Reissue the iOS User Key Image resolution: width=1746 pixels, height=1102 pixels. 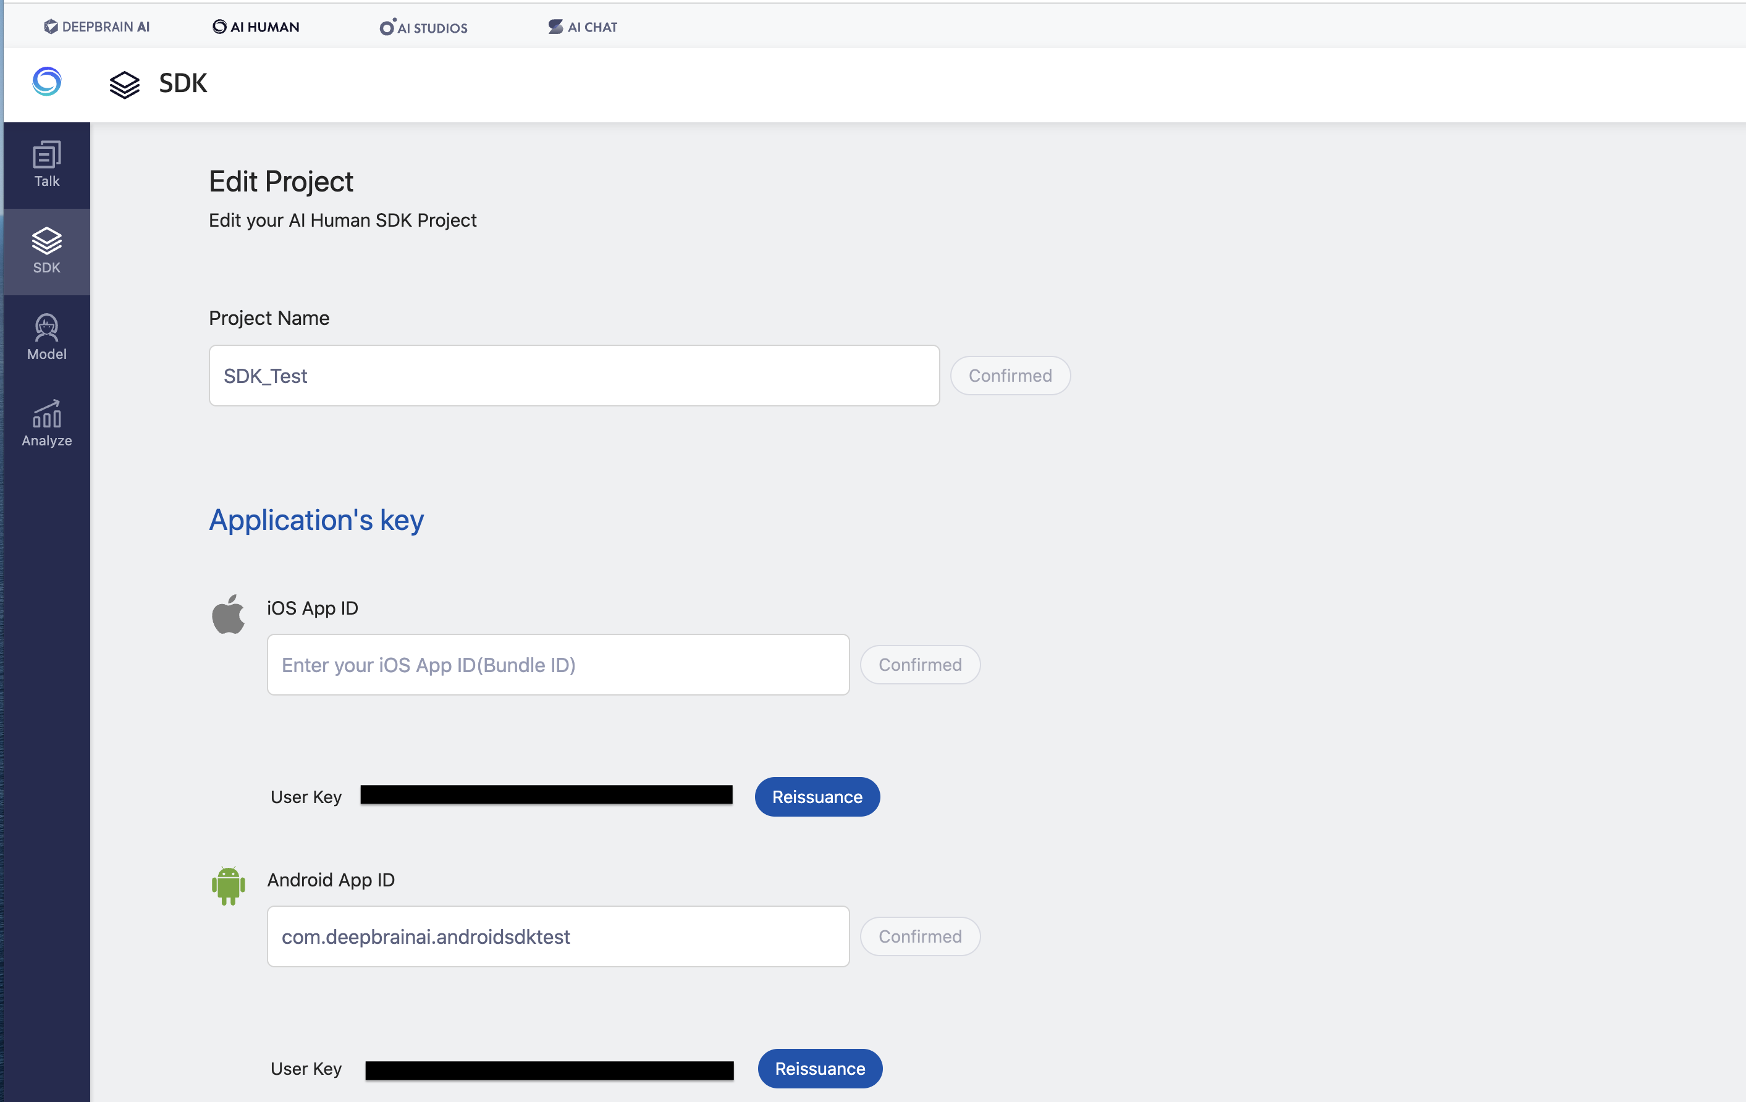(x=817, y=797)
